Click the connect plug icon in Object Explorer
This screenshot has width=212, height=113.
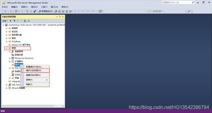tap(10, 21)
